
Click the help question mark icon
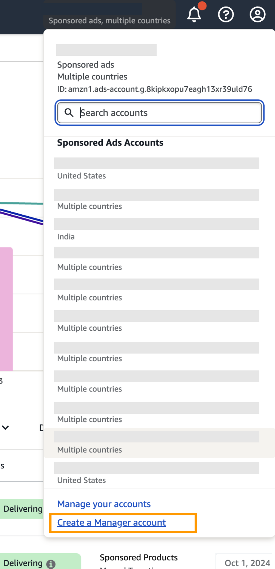pos(226,14)
